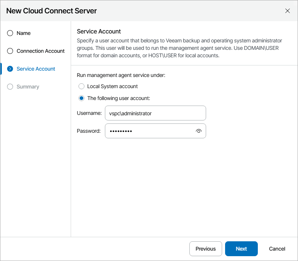Select "The following user account" option
Screen dimensions: 298x261
tap(81, 98)
